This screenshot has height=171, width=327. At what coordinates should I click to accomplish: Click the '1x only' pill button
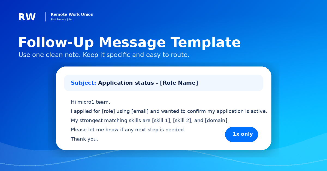241,134
